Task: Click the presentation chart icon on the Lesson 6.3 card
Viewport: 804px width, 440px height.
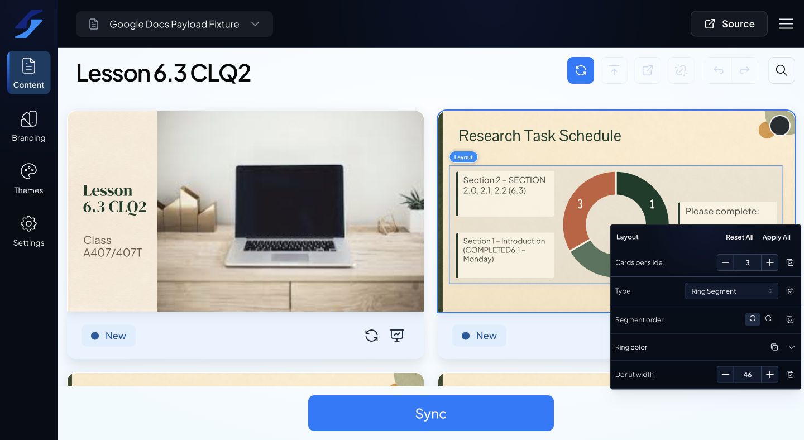Action: [x=397, y=336]
